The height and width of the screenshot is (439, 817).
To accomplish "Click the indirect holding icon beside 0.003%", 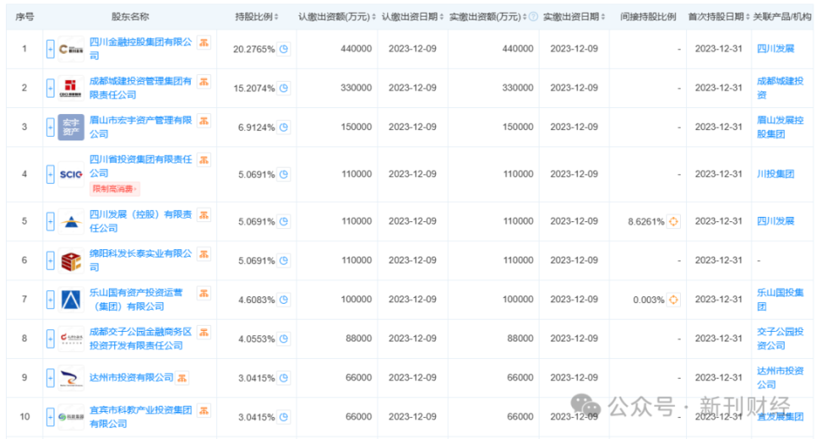I will pos(673,299).
